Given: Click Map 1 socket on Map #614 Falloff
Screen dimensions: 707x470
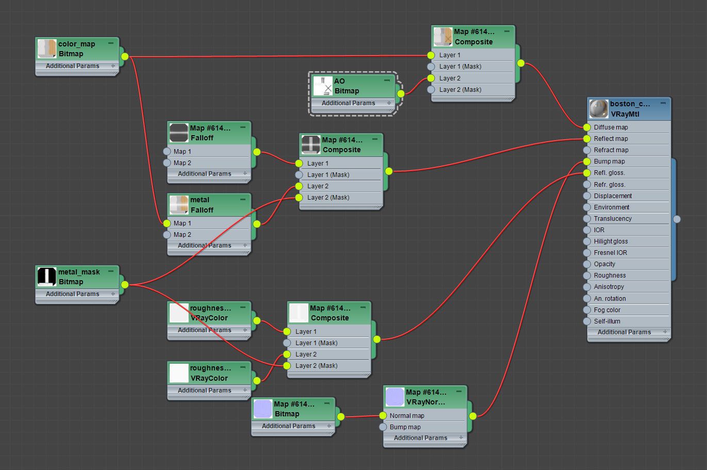Looking at the screenshot, I should pos(167,152).
